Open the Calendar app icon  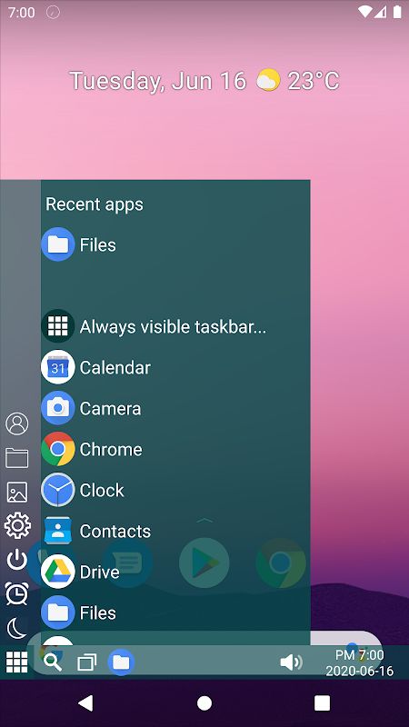click(x=58, y=367)
